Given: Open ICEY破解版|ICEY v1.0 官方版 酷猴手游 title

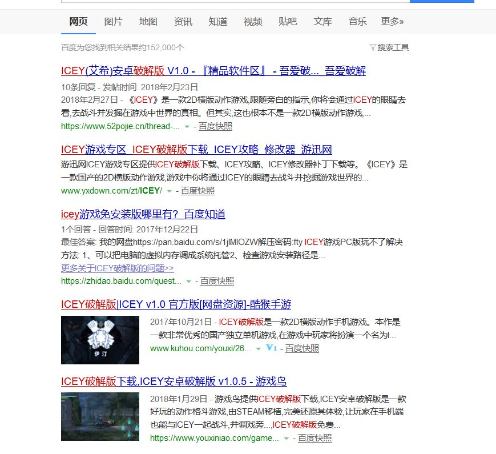Looking at the screenshot, I should (176, 304).
